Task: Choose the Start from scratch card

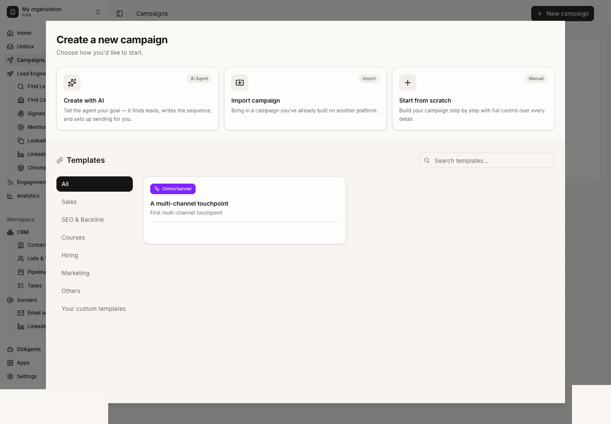Action: (473, 99)
